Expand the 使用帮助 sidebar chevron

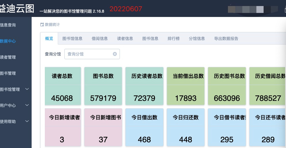coord(27,121)
